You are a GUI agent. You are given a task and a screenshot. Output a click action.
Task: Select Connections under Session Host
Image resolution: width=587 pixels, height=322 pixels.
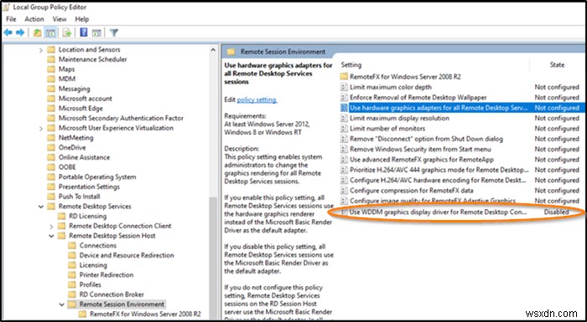[98, 245]
